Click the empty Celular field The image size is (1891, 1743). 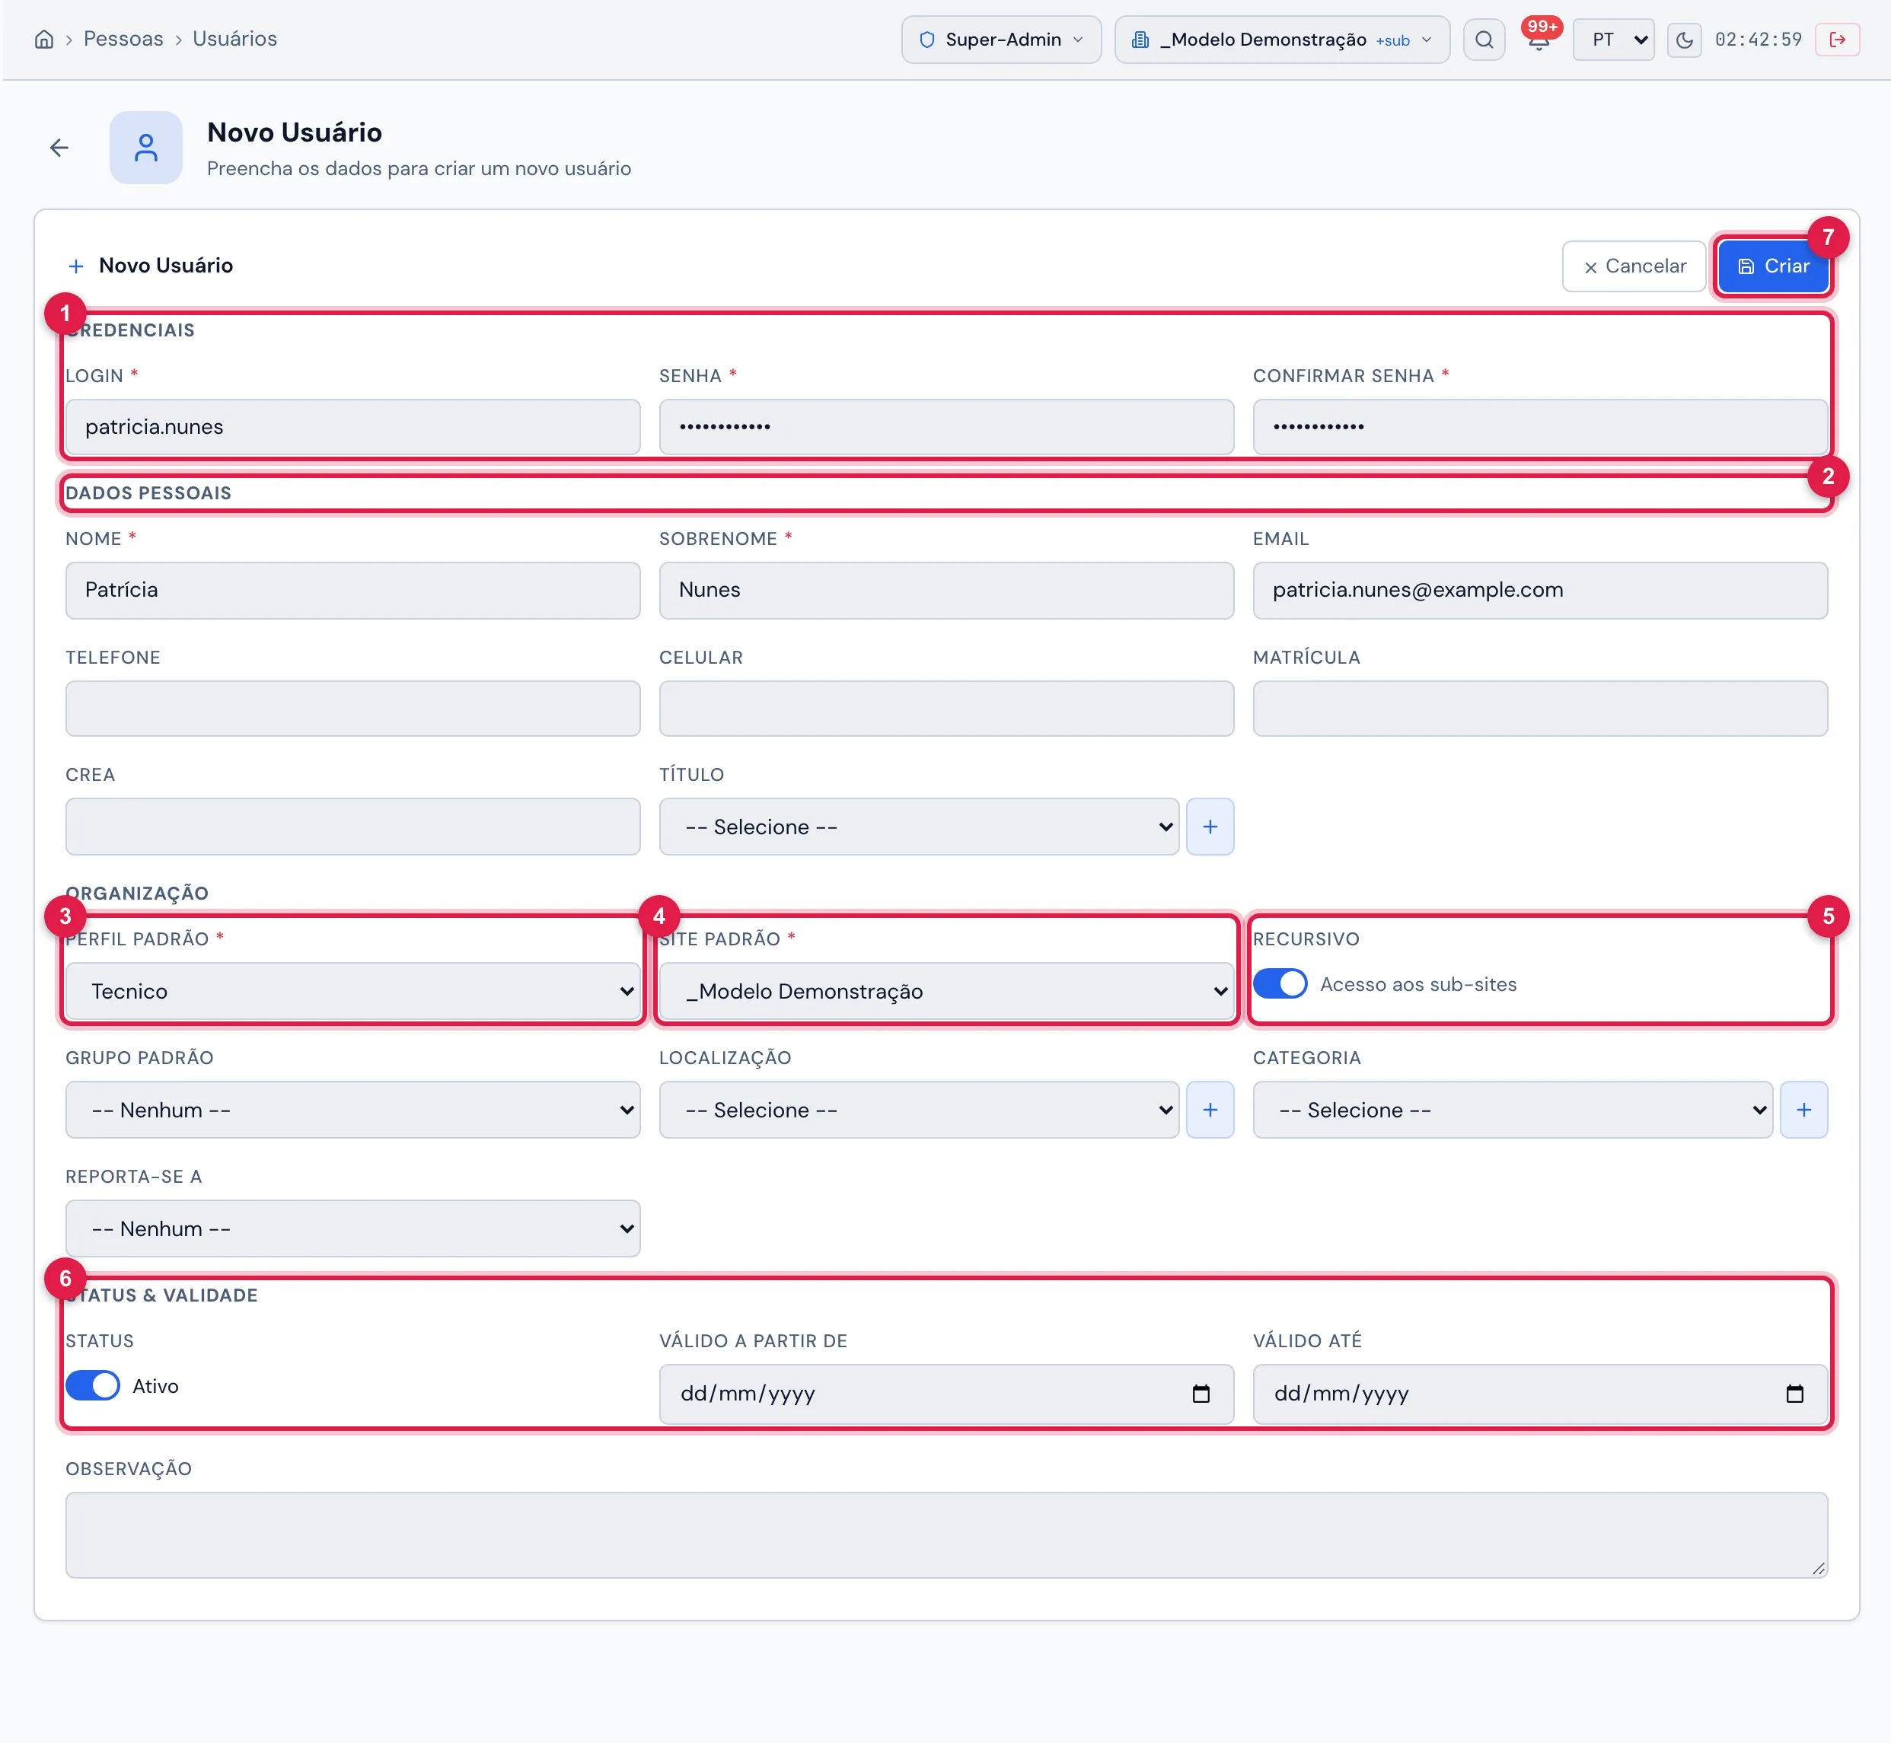946,709
